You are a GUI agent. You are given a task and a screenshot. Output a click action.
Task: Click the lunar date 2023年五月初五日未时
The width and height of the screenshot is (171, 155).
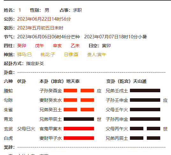click(x=40, y=28)
